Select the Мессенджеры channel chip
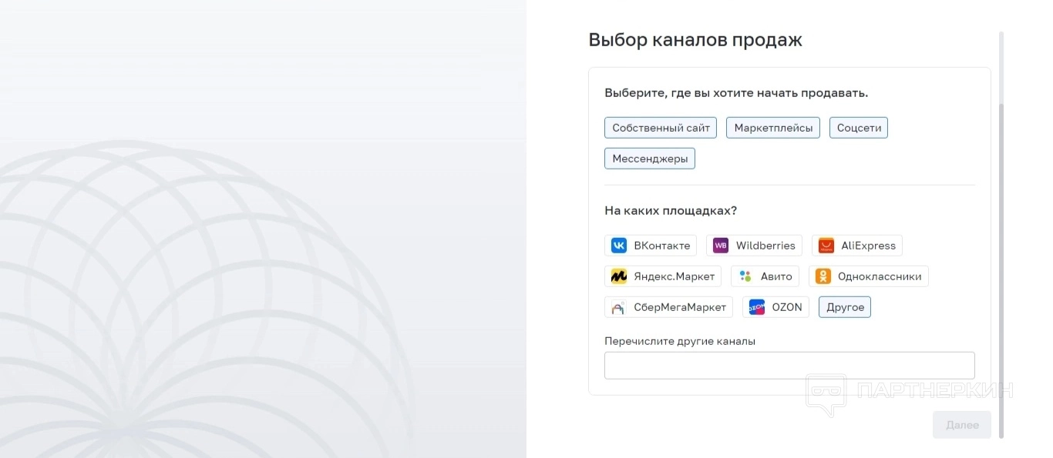 tap(650, 159)
